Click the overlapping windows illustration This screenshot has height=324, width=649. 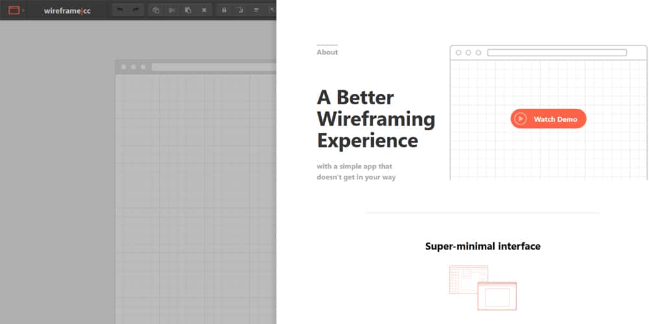coord(483,288)
